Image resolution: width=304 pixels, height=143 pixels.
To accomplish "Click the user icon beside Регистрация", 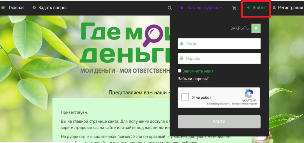I will click(x=274, y=8).
